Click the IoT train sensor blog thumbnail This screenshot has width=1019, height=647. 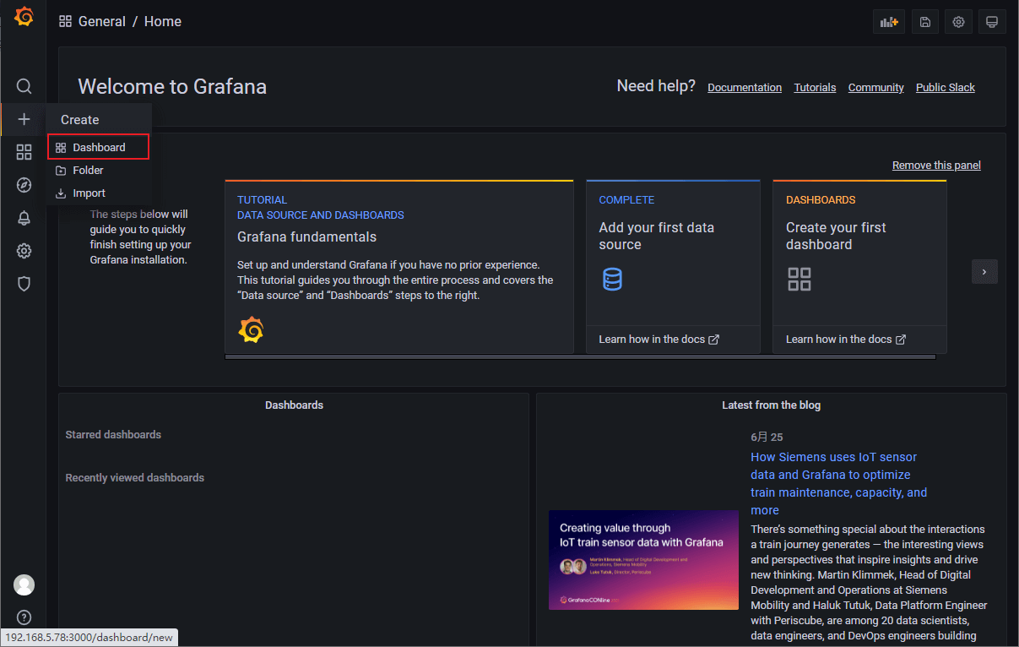(643, 560)
